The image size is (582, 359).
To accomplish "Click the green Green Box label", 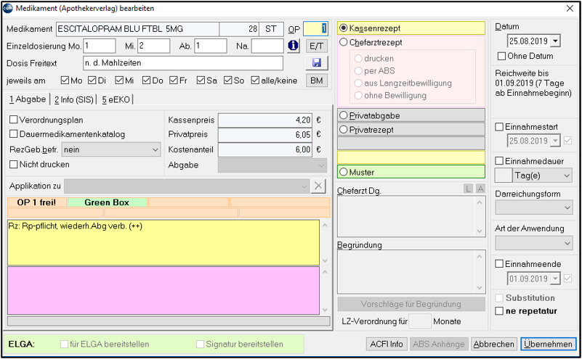I will [108, 202].
